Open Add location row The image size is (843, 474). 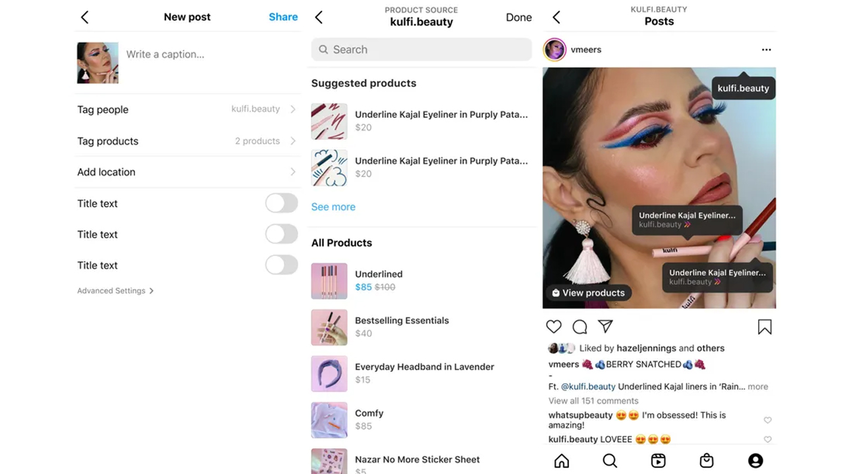[x=187, y=172]
